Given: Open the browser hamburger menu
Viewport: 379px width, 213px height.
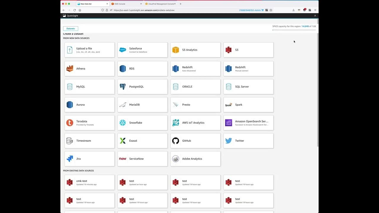Looking at the screenshot, I should click(x=315, y=10).
